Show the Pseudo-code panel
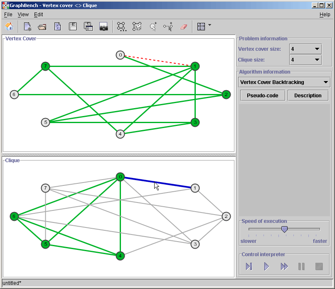This screenshot has height=289, width=335. tap(263, 96)
